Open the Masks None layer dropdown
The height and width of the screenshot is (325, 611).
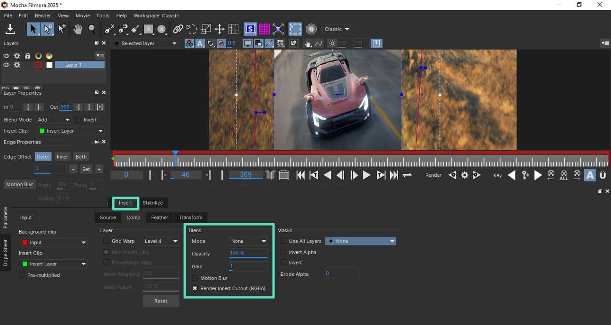point(360,241)
